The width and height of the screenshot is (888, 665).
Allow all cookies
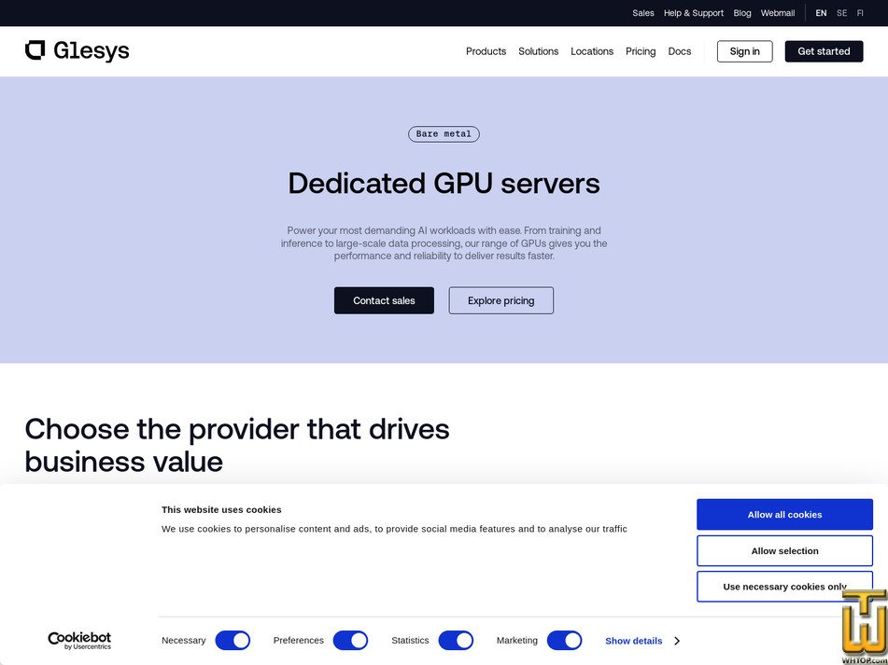pos(785,515)
